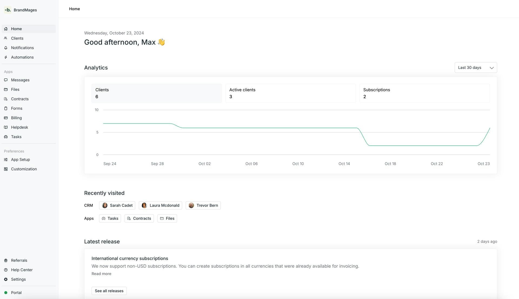Screen dimensions: 519x299
Task: Click Trevor Bern's avatar
Action: [x=191, y=205]
